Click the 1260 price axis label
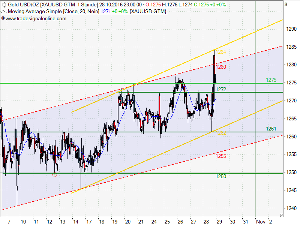300x225 pixels. click(x=291, y=136)
